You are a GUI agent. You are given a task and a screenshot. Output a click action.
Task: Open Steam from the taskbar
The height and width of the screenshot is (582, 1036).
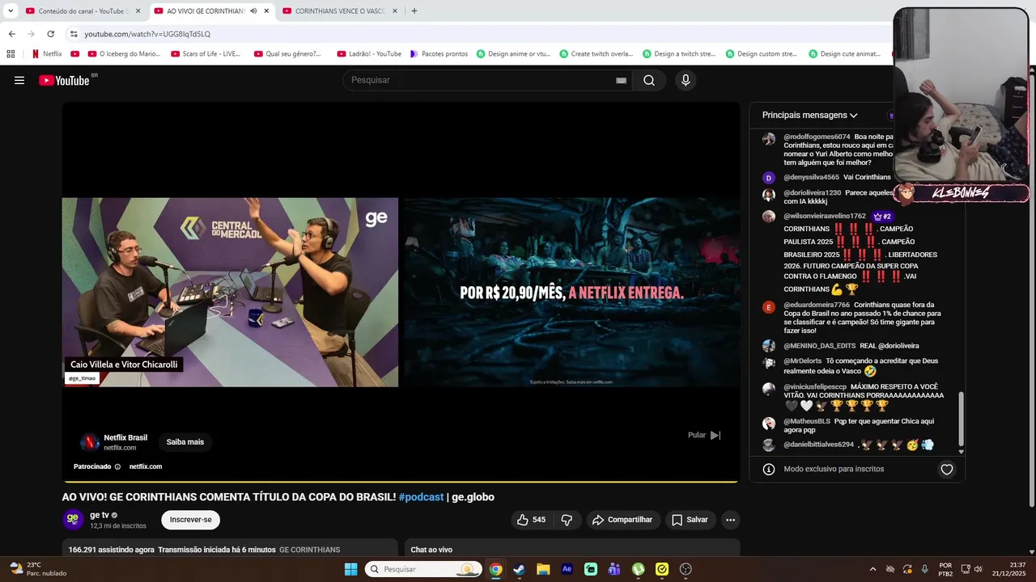[x=519, y=569]
